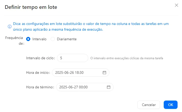Confirm with the blue OK button

point(171,105)
